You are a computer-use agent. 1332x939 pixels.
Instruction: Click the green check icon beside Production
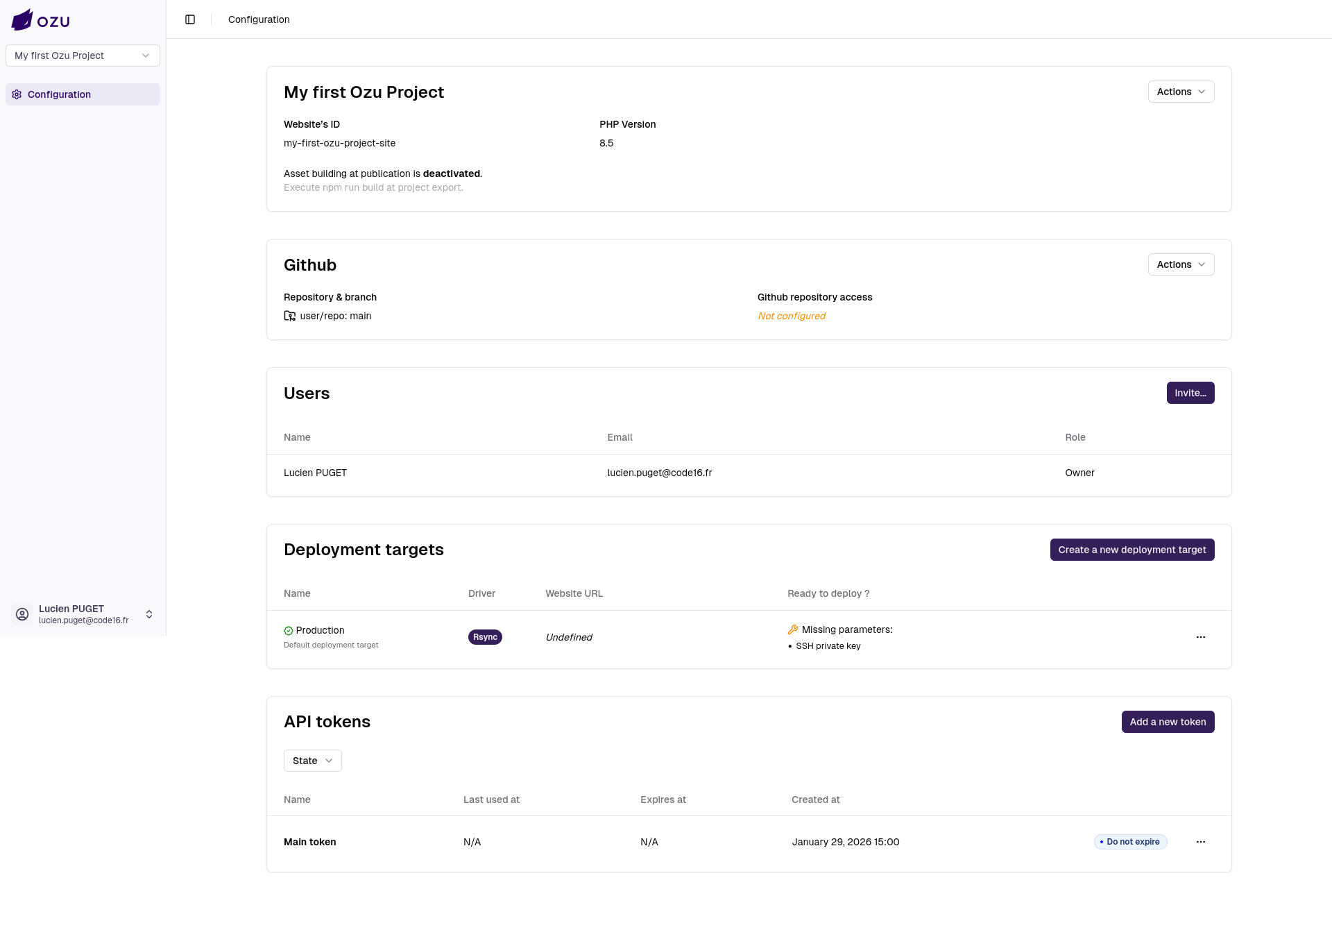289,631
